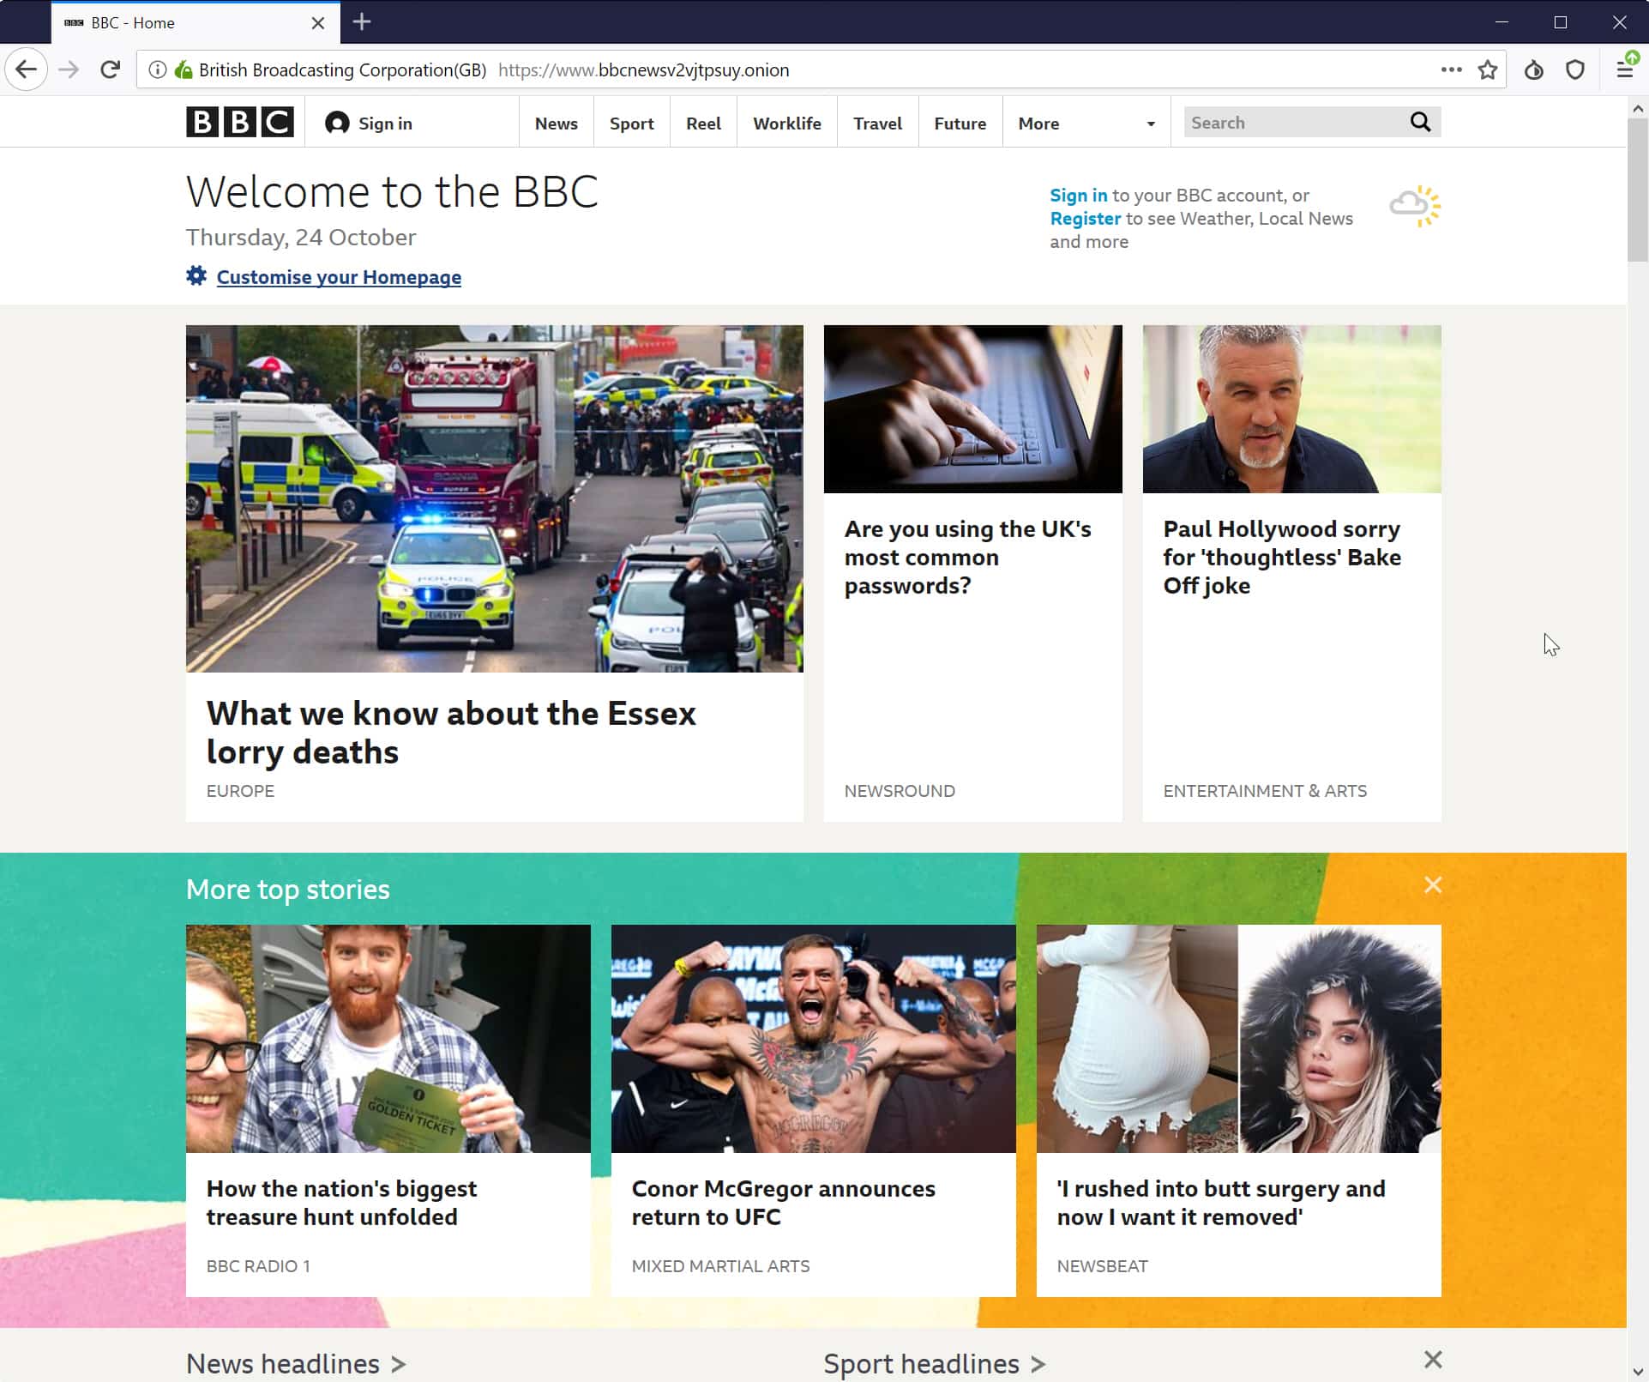Click the weather cloud-sun icon

pos(1415,207)
